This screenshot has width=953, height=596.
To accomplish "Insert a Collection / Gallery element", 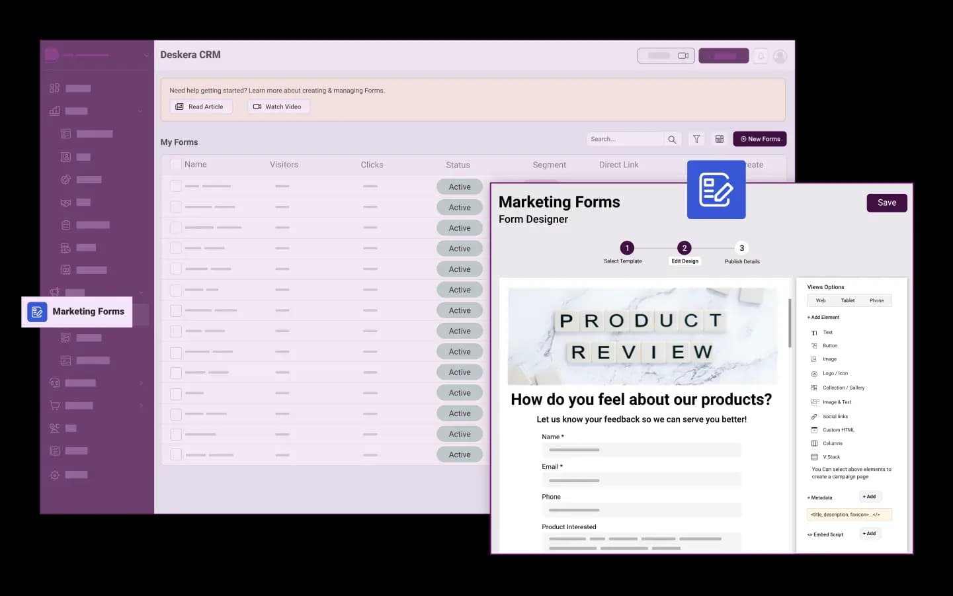I will 843,388.
